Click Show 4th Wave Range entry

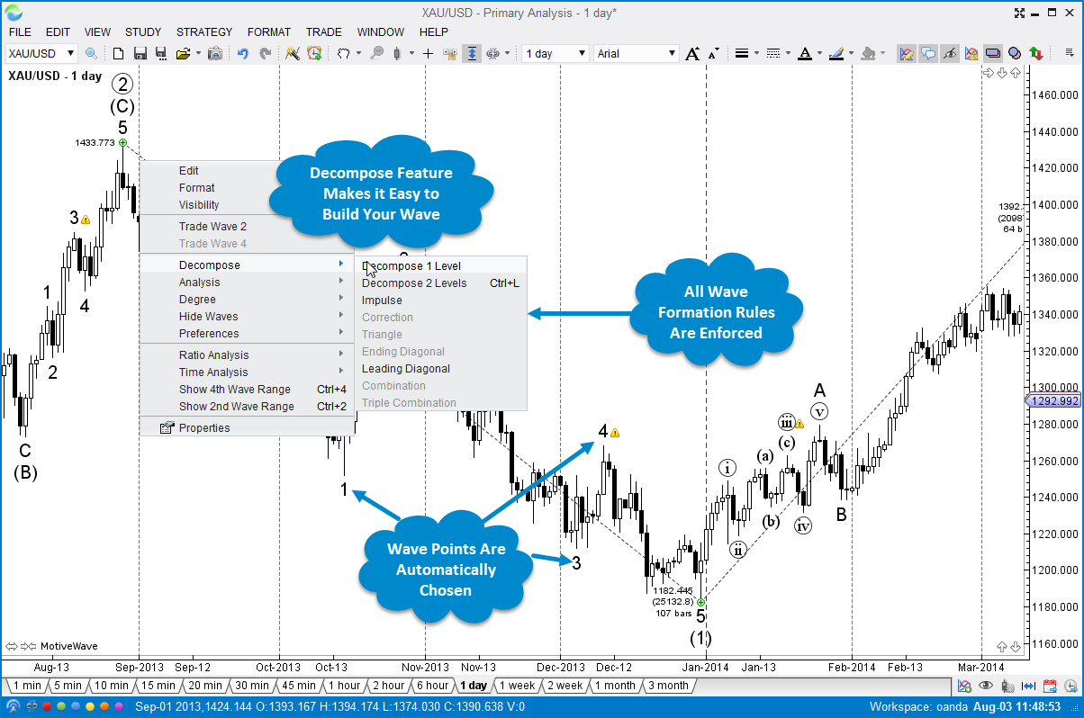coord(247,390)
